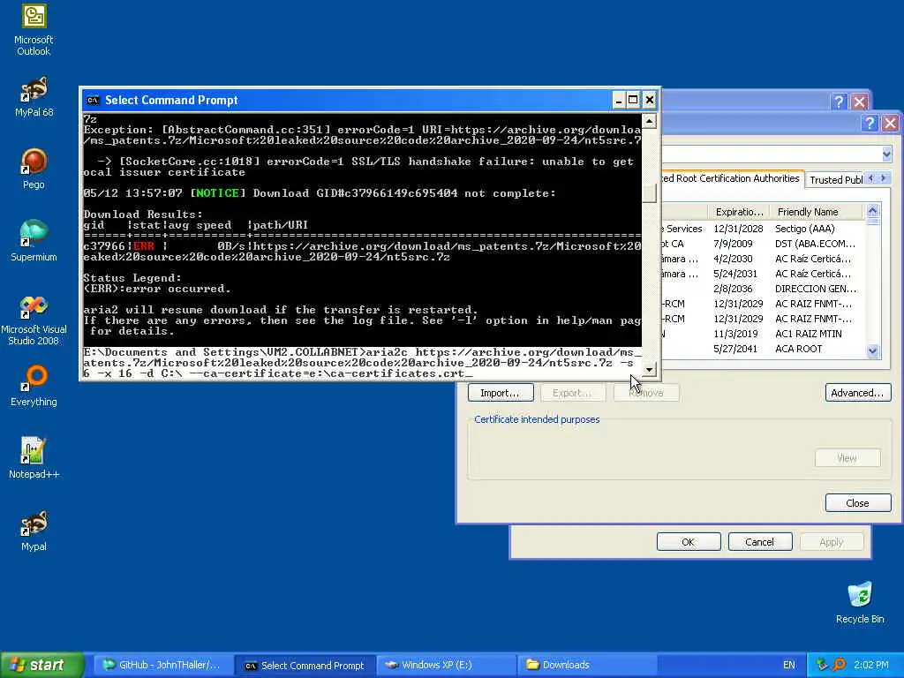Click Apply in the Internet Options dialog
This screenshot has width=904, height=678.
pos(832,542)
